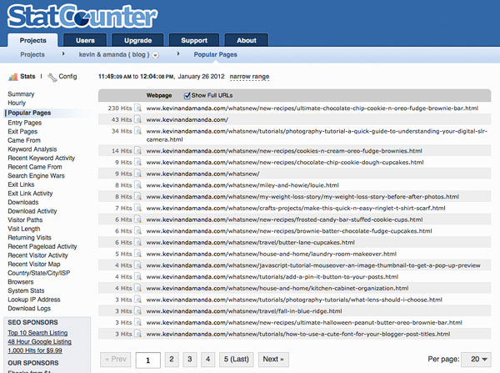Screen dimensions: 500x373
Task: Open the Upgrade tab
Action: click(x=137, y=41)
